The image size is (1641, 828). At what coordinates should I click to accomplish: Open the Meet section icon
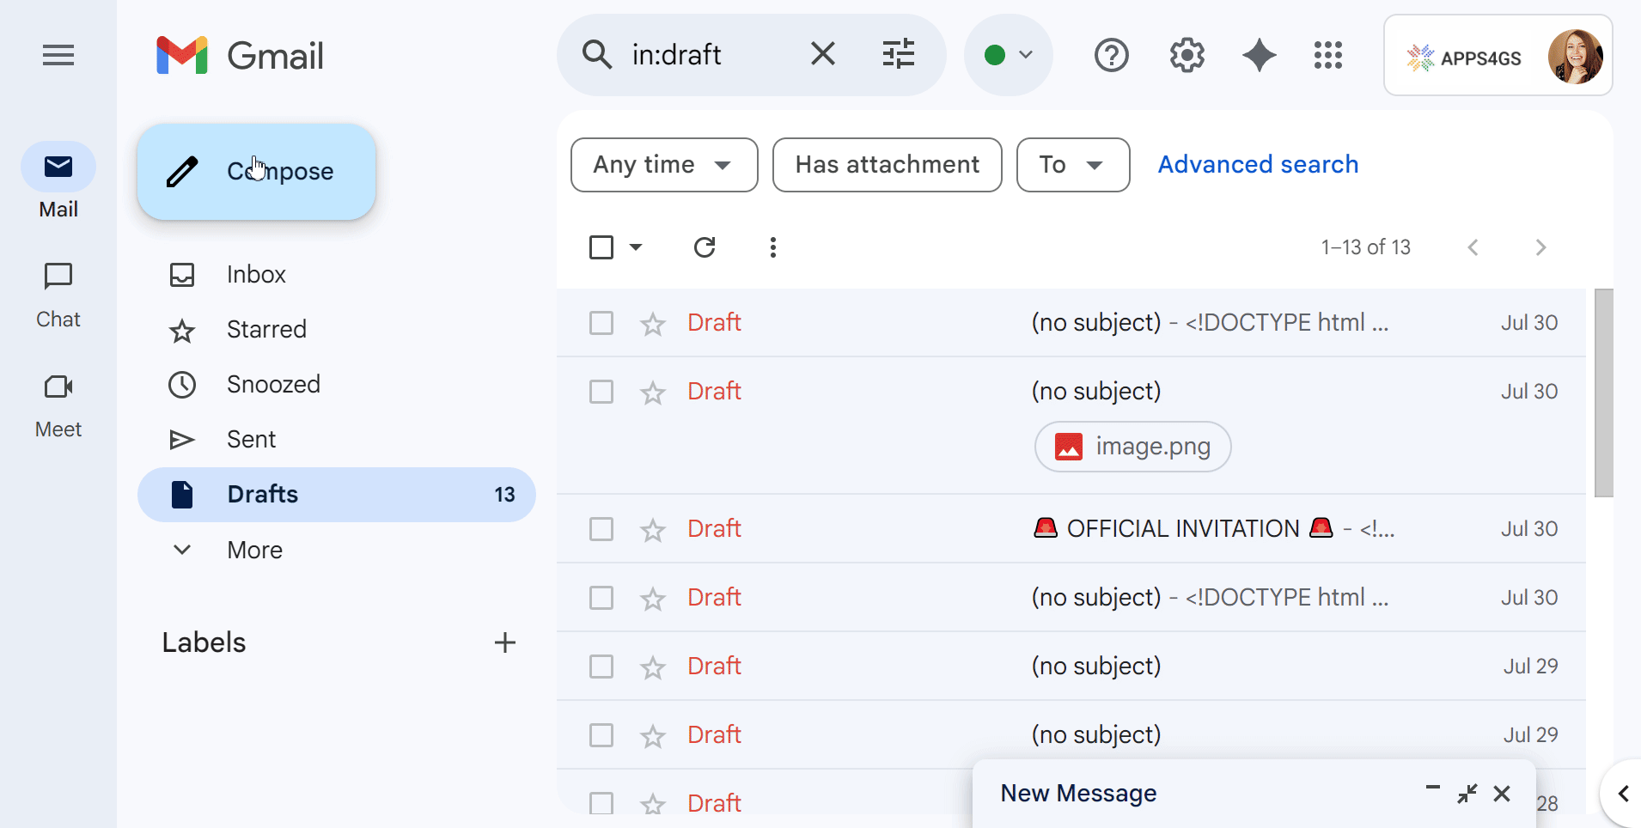pyautogui.click(x=58, y=387)
